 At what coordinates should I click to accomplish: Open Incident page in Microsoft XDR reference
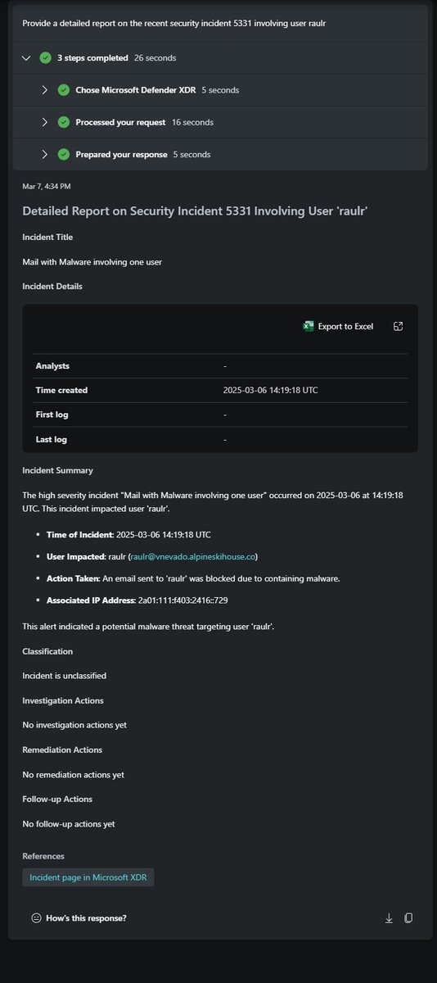[x=88, y=877]
